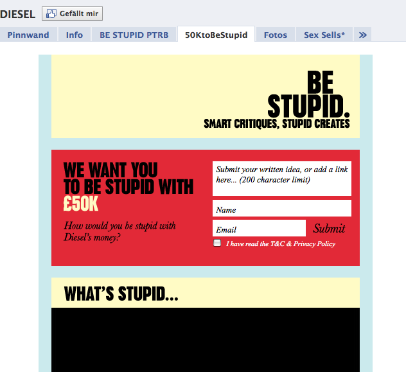
Task: Go to the Fotos tab
Action: click(x=275, y=35)
